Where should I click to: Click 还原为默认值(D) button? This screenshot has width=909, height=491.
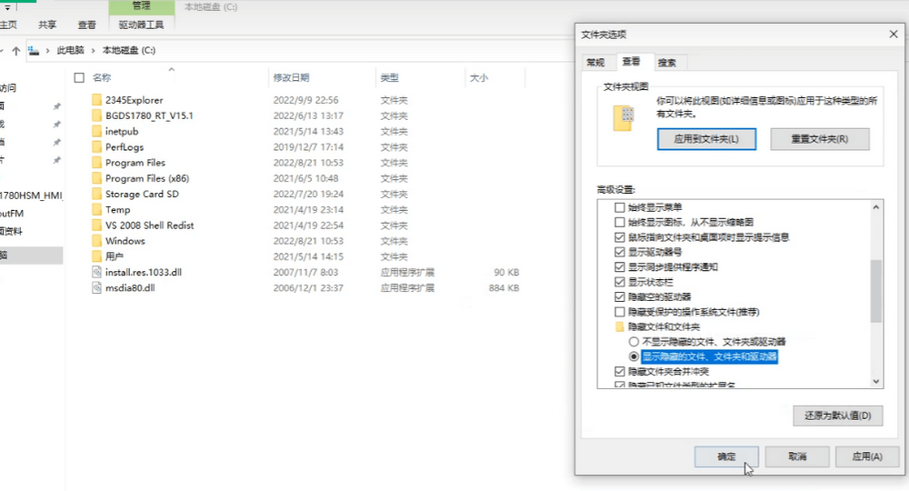click(837, 416)
